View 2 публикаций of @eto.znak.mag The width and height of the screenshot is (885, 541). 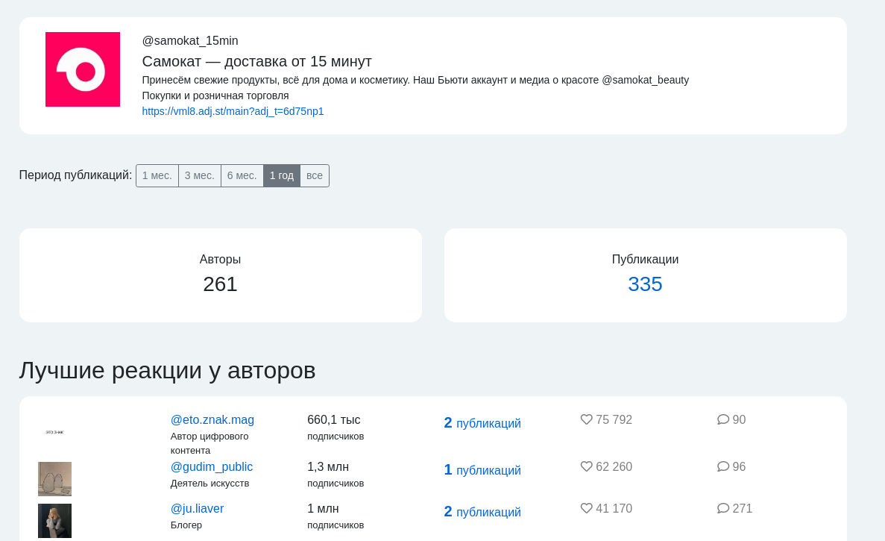[x=482, y=423]
